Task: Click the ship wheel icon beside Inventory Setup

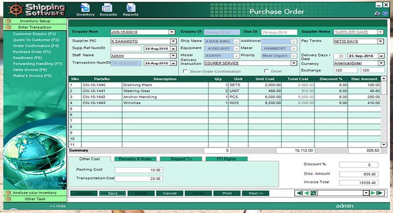Action: coord(8,21)
